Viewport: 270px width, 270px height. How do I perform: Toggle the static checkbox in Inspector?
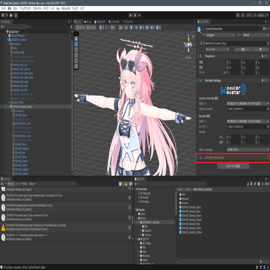261,29
